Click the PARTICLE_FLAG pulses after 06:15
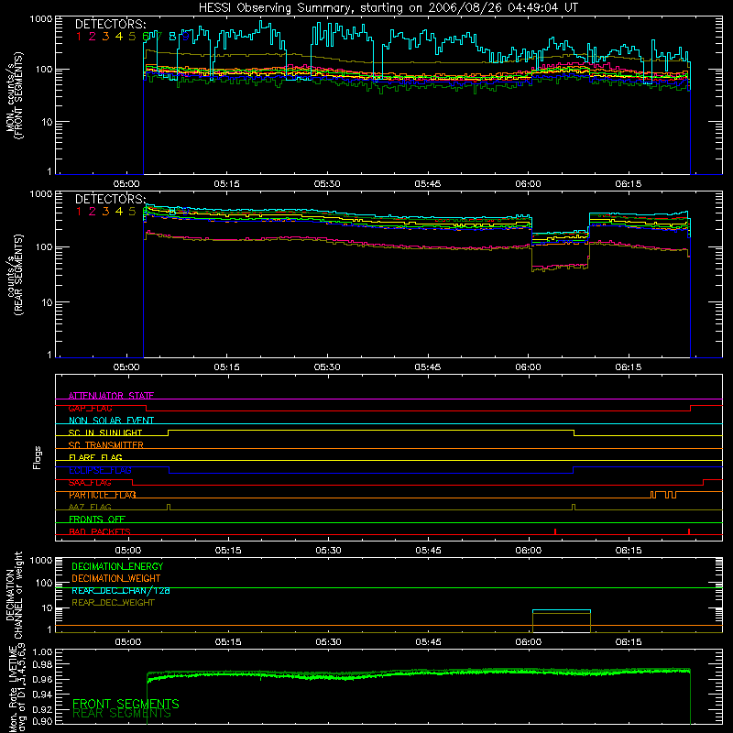The width and height of the screenshot is (733, 733). (x=663, y=494)
